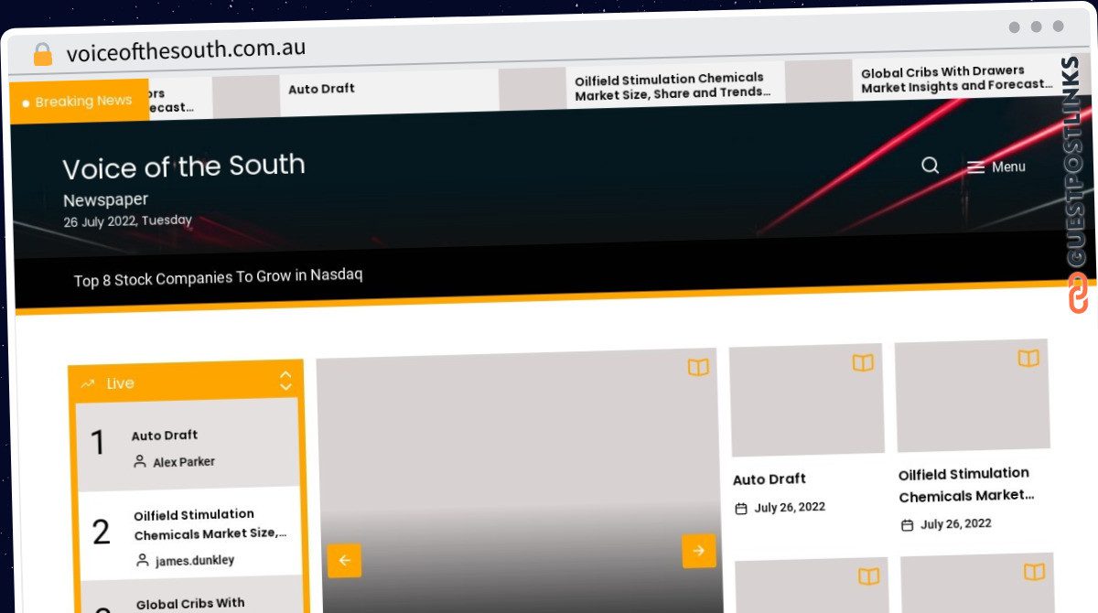This screenshot has height=613, width=1098.
Task: Open 'Oilfield Stimulation Chemicals' ticker headline
Action: coord(673,86)
